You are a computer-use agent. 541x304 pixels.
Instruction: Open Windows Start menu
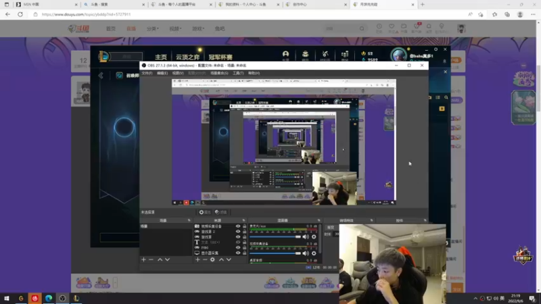click(x=7, y=299)
